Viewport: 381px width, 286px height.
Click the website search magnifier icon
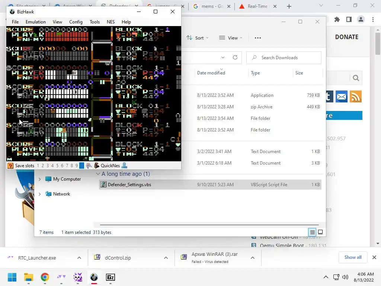(x=356, y=78)
